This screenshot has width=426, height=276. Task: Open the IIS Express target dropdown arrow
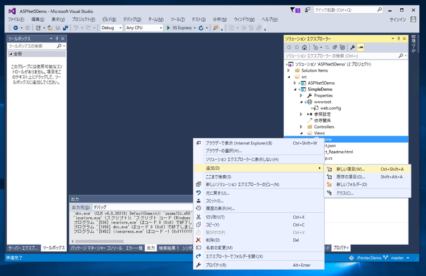(x=195, y=27)
